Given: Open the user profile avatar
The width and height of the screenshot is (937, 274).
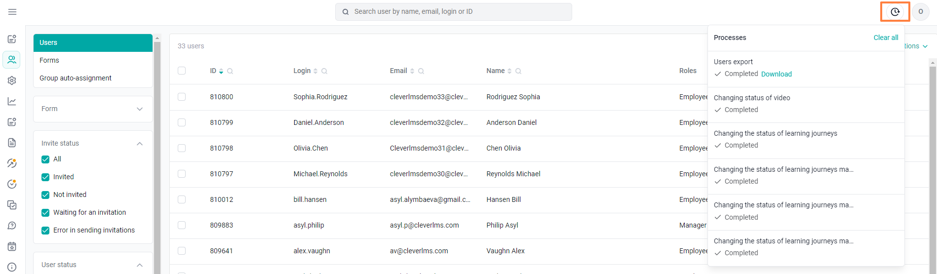Looking at the screenshot, I should click(x=921, y=12).
